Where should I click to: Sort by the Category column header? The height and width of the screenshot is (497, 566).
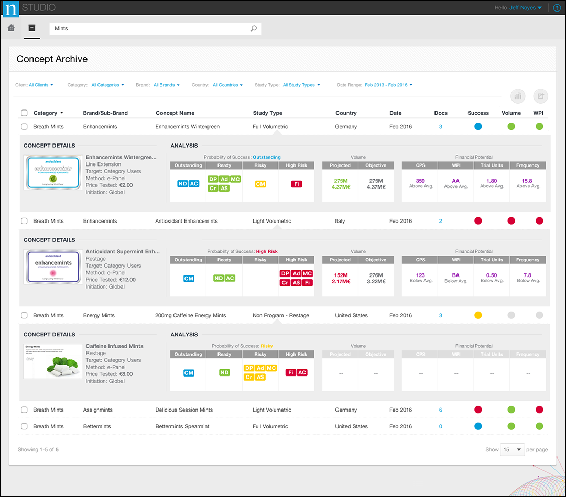pos(48,113)
